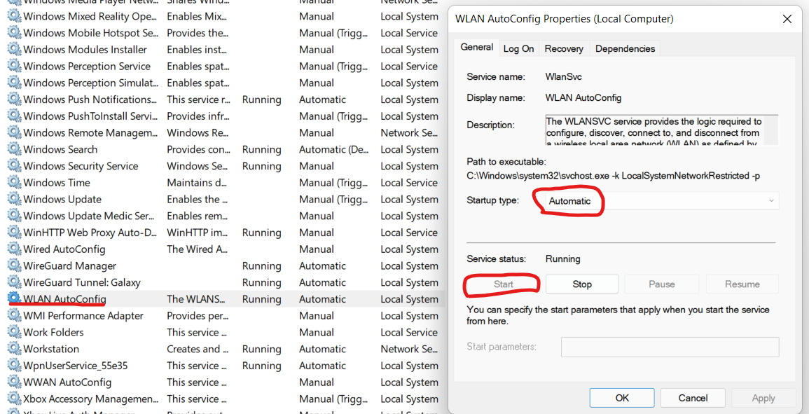Click Running status of WpnUserService_55e35
Viewport: 809px width, 414px height.
click(x=261, y=366)
